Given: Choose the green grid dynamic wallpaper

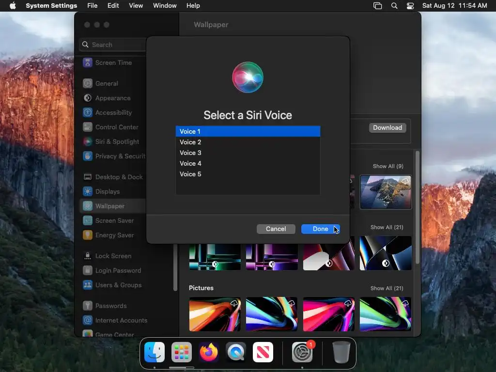Looking at the screenshot, I should pyautogui.click(x=215, y=257).
